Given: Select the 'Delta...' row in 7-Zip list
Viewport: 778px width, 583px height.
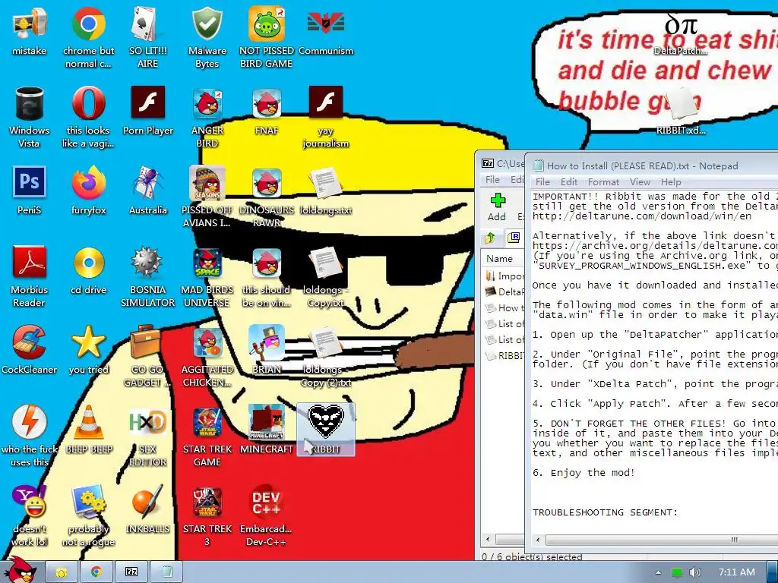Looking at the screenshot, I should coord(504,292).
